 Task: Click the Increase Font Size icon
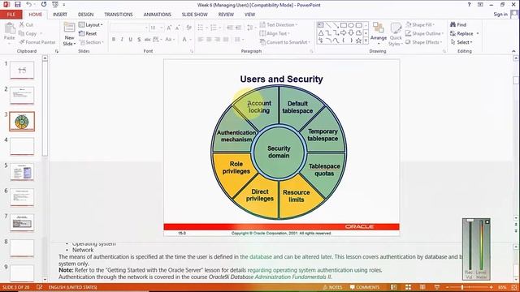point(169,28)
